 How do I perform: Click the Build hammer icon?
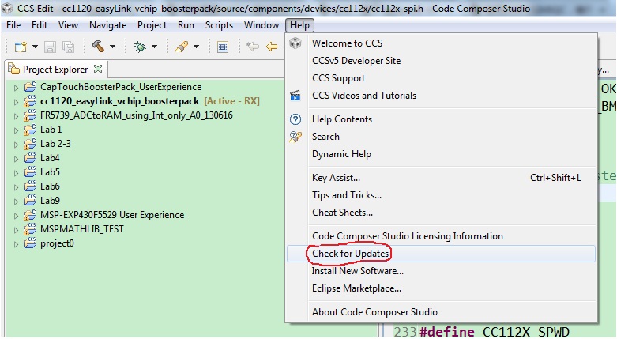98,47
